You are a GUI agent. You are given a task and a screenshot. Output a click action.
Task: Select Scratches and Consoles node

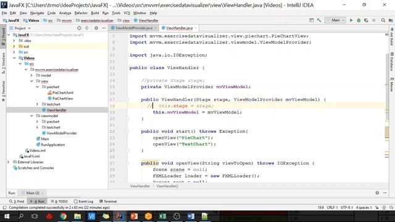point(33,168)
